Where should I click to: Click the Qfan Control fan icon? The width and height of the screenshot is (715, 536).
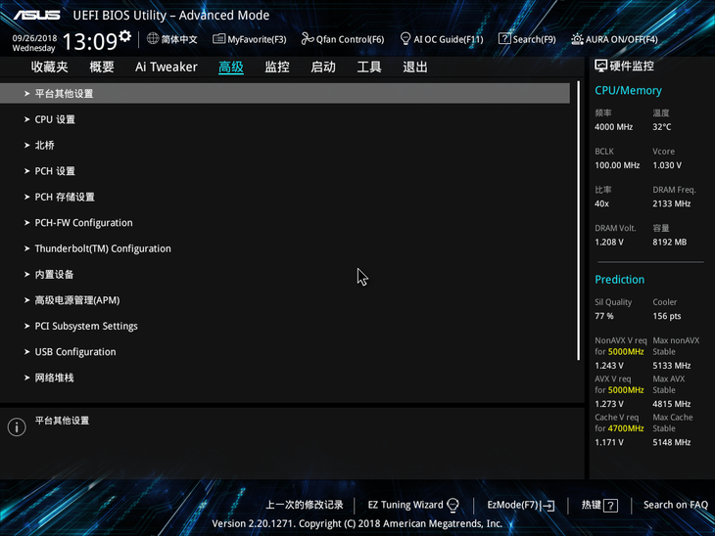point(308,39)
